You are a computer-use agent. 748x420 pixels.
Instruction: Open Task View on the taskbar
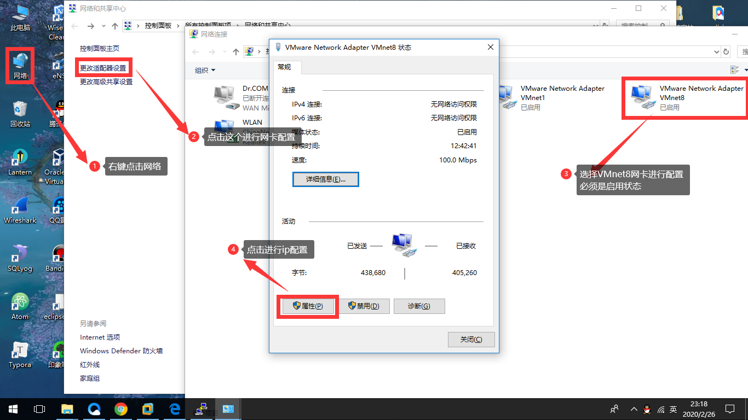tap(39, 409)
